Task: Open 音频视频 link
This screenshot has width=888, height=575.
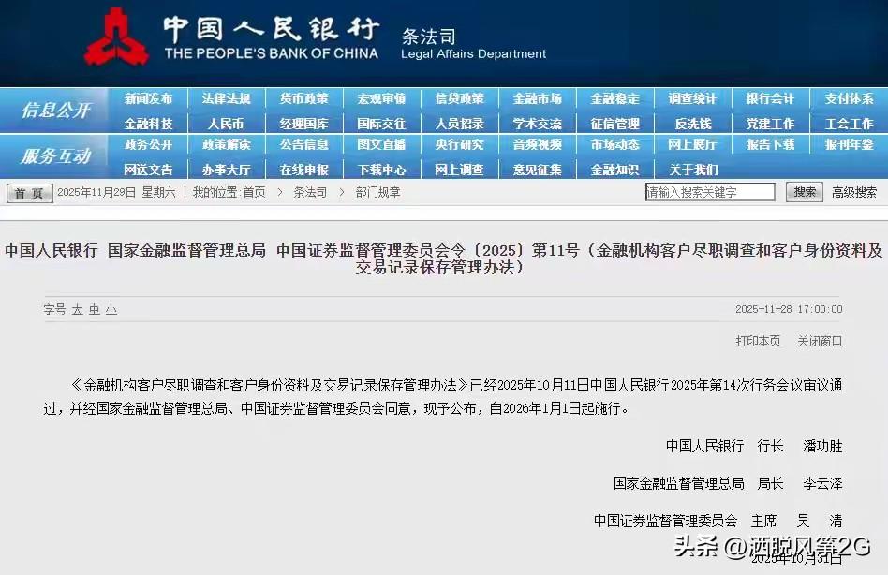Action: click(x=537, y=144)
